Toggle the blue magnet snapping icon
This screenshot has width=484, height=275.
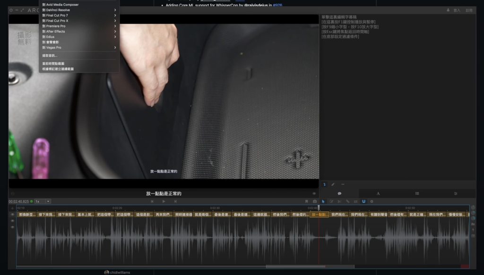(363, 201)
